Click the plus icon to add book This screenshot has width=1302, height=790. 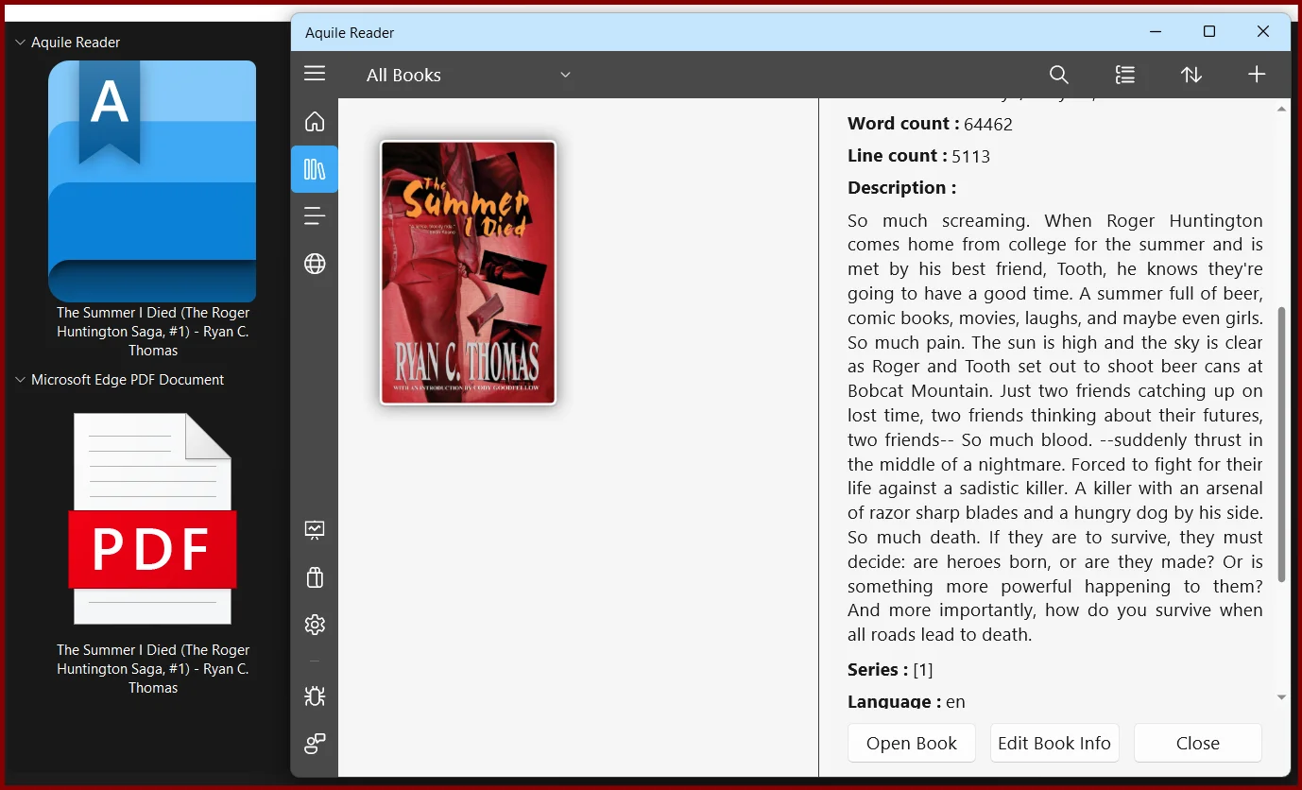coord(1257,75)
